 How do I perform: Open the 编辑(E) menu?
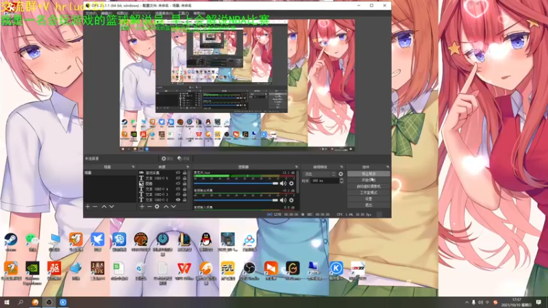tap(106, 13)
